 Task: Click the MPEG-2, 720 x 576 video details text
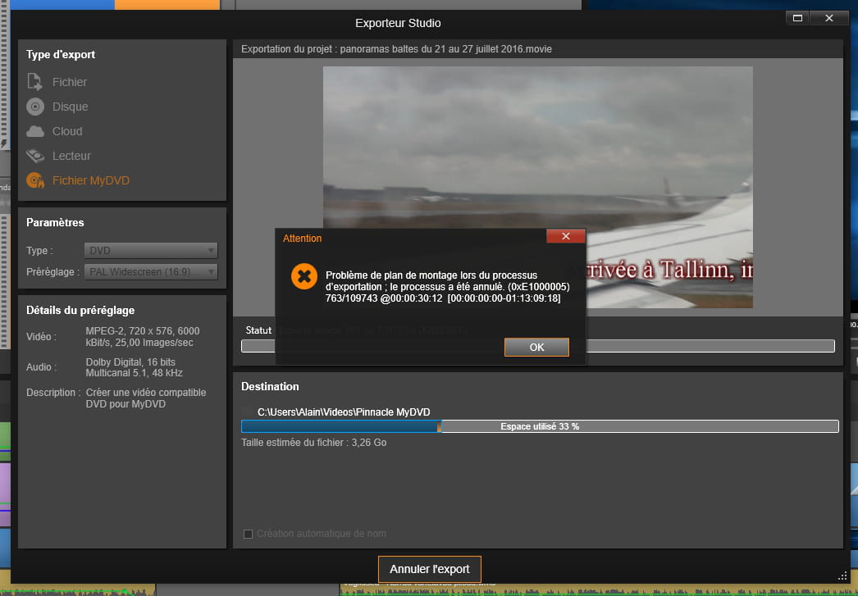[x=142, y=337]
